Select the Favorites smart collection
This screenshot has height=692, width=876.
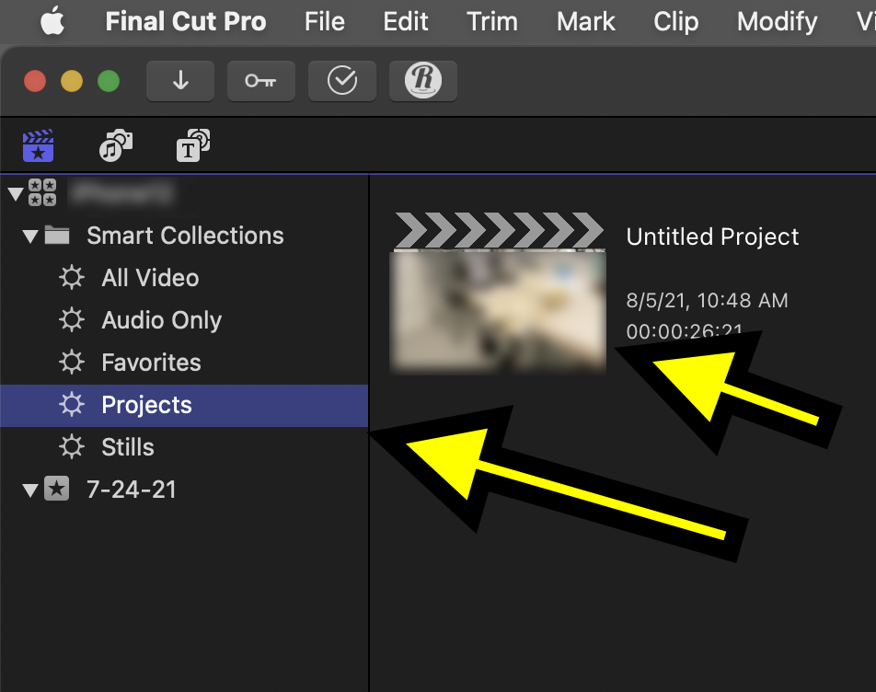tap(184, 363)
